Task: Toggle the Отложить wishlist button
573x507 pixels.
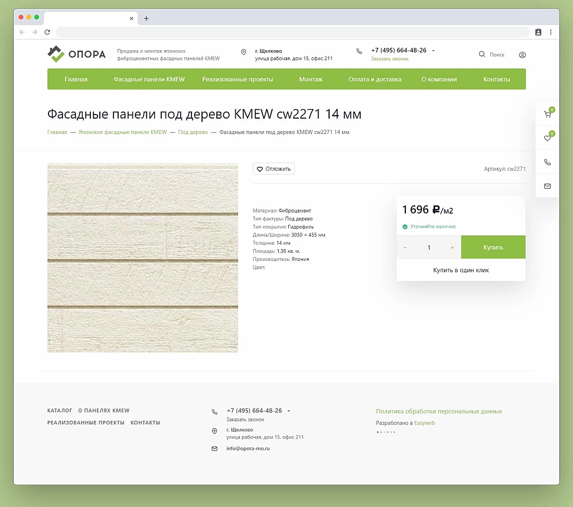Action: [274, 169]
